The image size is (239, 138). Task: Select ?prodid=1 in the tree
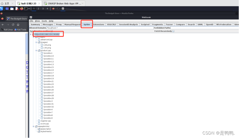[48, 53]
